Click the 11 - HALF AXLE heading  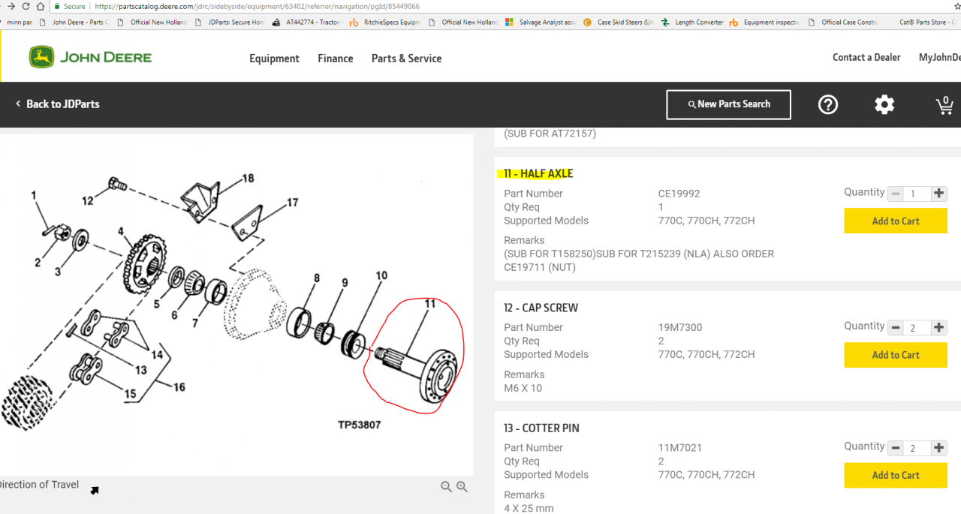pyautogui.click(x=538, y=173)
